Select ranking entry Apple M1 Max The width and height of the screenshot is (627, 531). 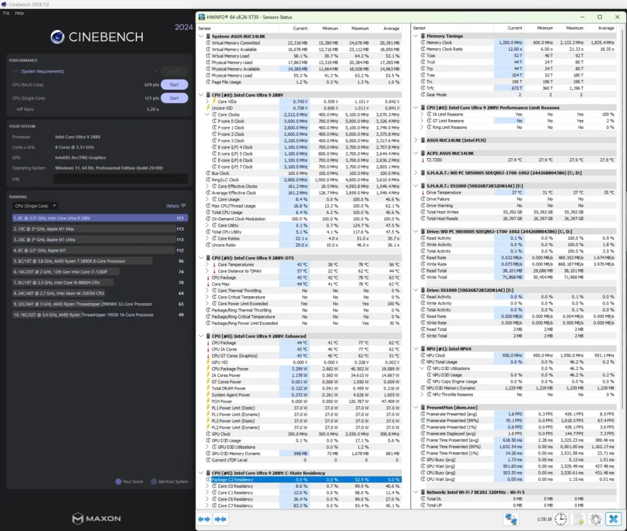100,229
